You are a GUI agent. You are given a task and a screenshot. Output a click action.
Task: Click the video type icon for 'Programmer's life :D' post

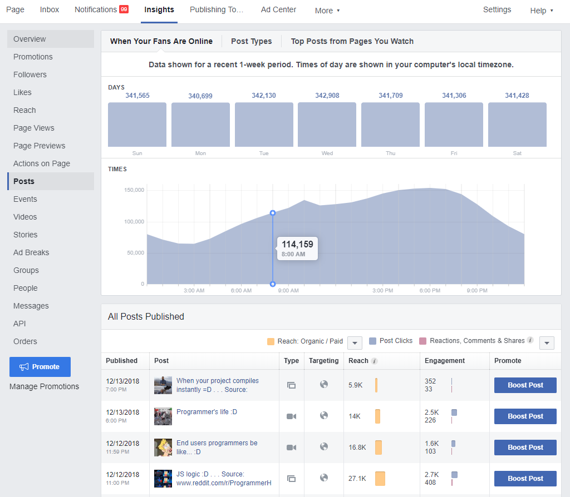pos(291,416)
